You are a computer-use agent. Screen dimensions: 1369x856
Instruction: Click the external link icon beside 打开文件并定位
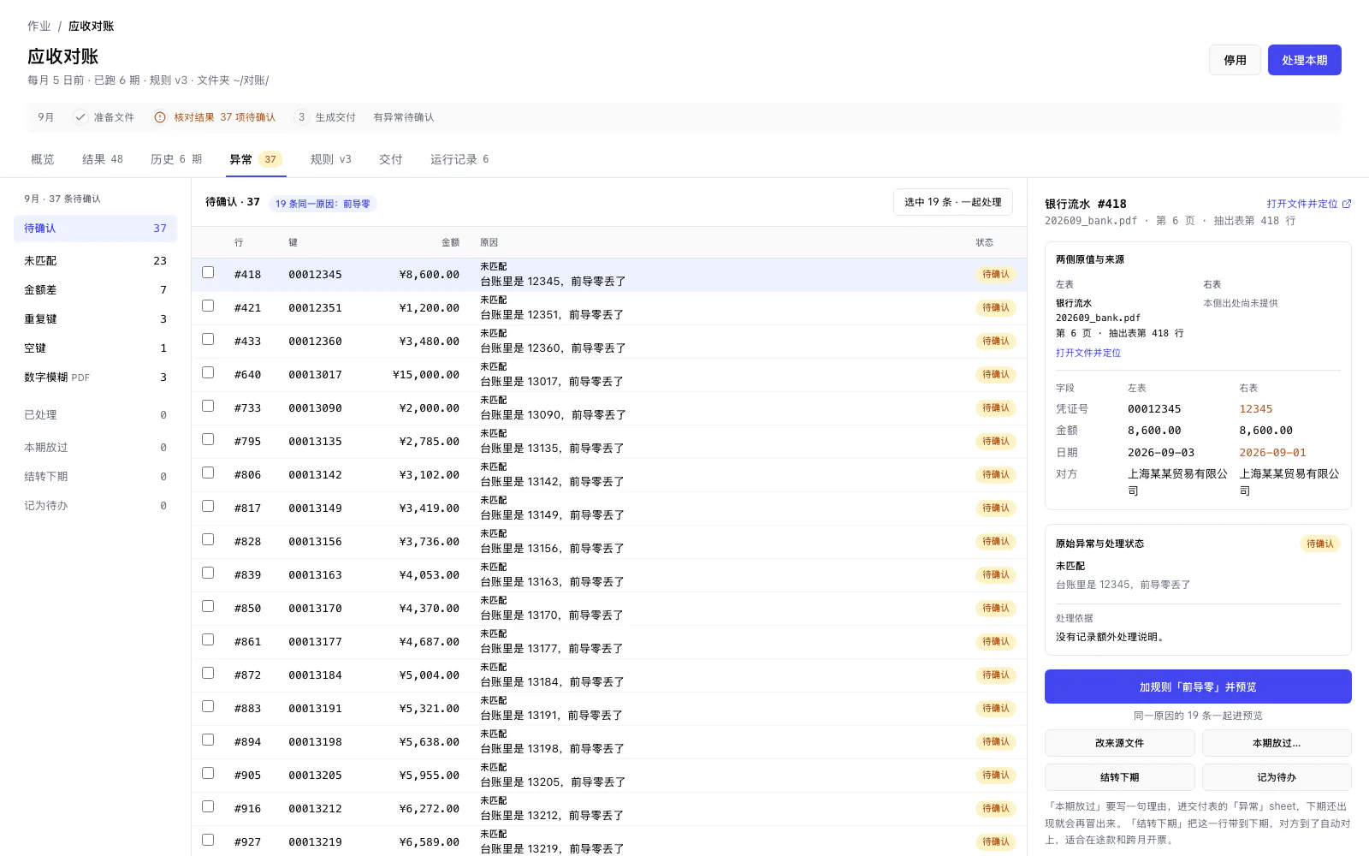pos(1347,204)
